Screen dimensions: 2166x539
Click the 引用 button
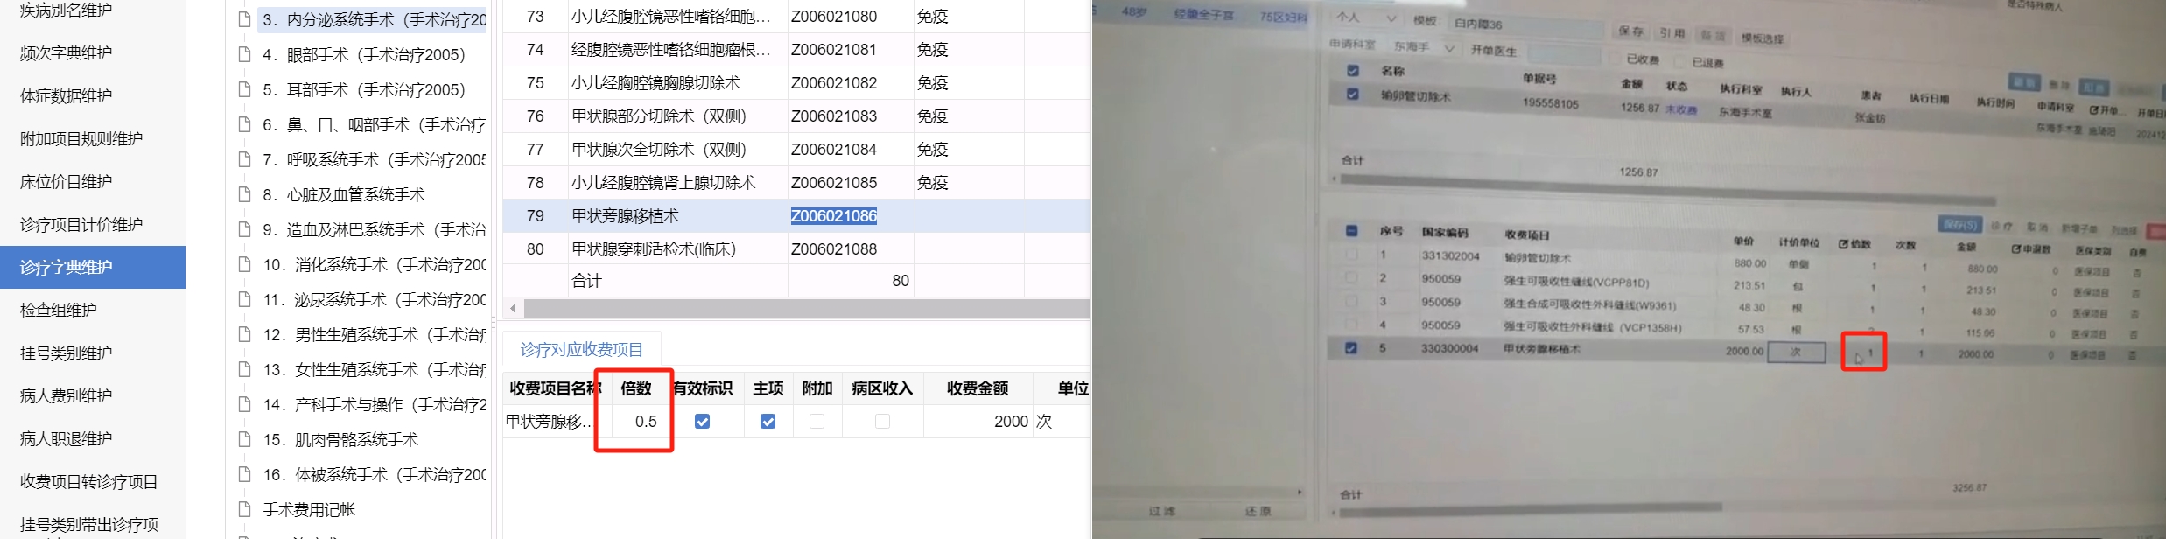coord(1672,32)
